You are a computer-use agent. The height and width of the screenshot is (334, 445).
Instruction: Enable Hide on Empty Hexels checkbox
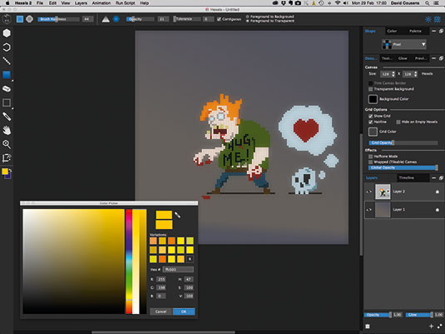pyautogui.click(x=398, y=122)
